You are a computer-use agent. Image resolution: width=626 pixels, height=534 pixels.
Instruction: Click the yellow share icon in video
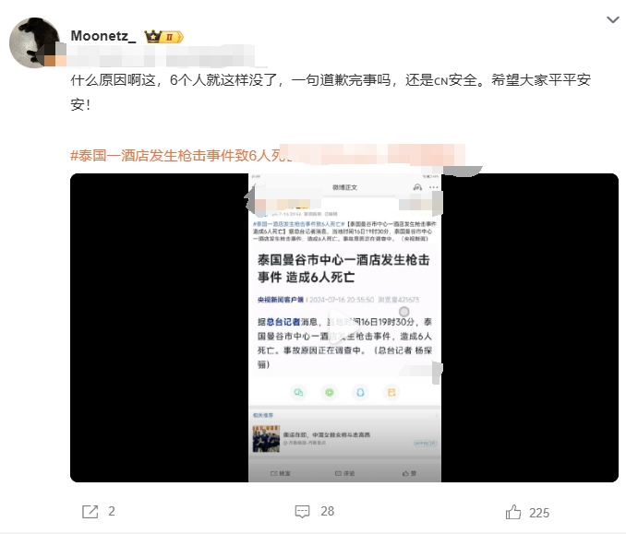pos(391,392)
